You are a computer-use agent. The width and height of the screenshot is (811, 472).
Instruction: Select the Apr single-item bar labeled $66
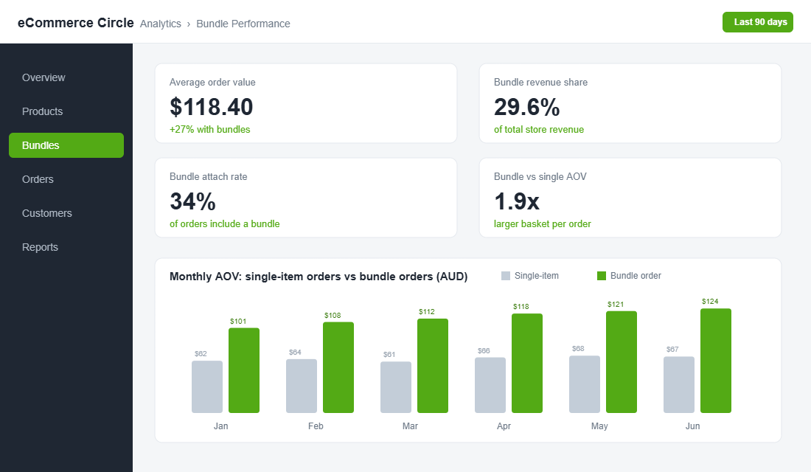[490, 386]
